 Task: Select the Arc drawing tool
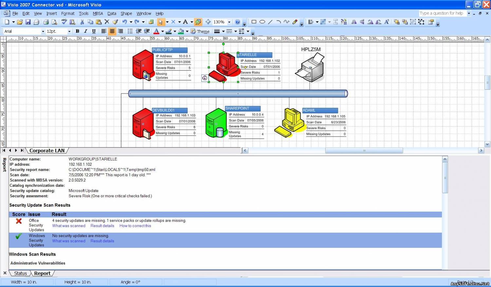(x=279, y=22)
